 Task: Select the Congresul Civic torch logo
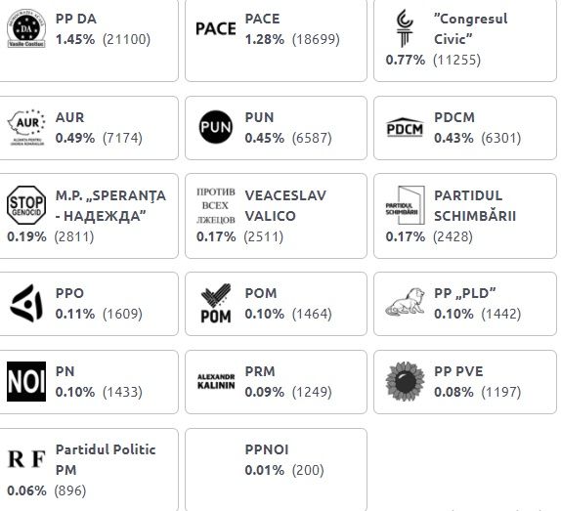(x=405, y=28)
